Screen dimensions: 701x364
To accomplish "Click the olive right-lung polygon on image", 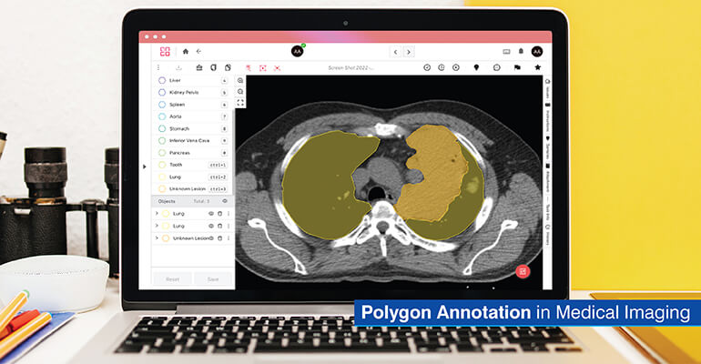I will point(324,186).
